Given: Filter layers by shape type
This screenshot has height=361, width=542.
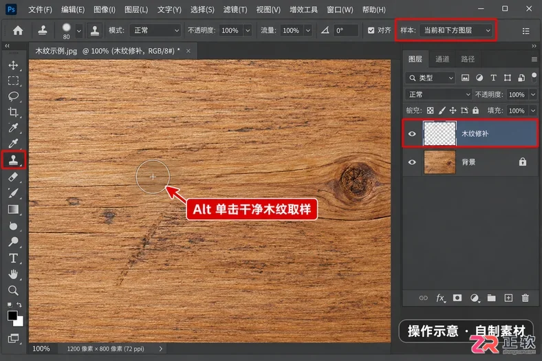Looking at the screenshot, I should pyautogui.click(x=507, y=78).
